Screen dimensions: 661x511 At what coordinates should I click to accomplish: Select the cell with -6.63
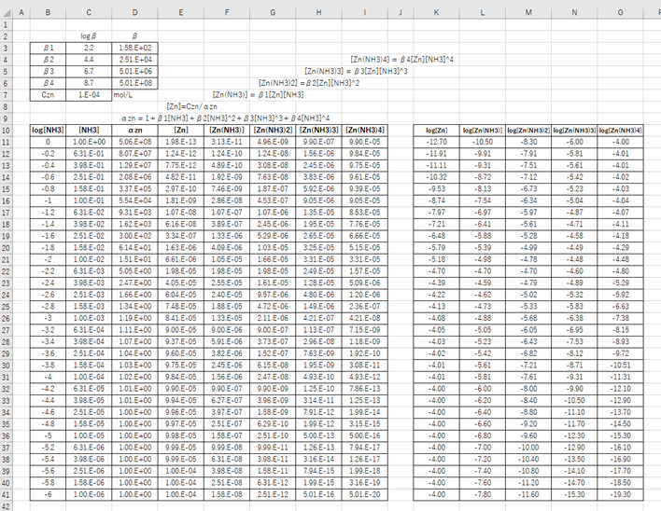tap(620, 307)
